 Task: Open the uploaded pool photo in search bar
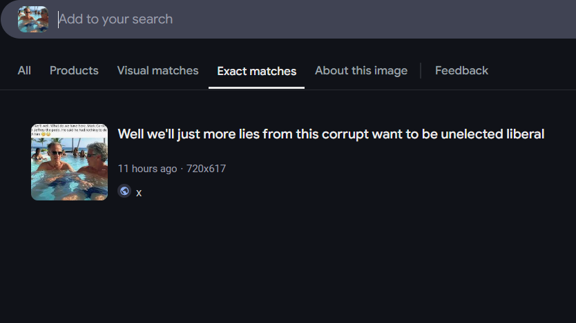[x=33, y=19]
